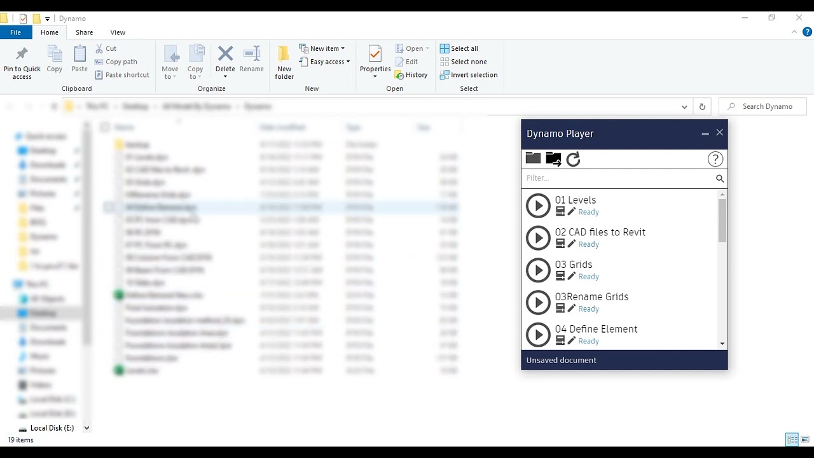Click Edit in the Open group

tap(406, 62)
